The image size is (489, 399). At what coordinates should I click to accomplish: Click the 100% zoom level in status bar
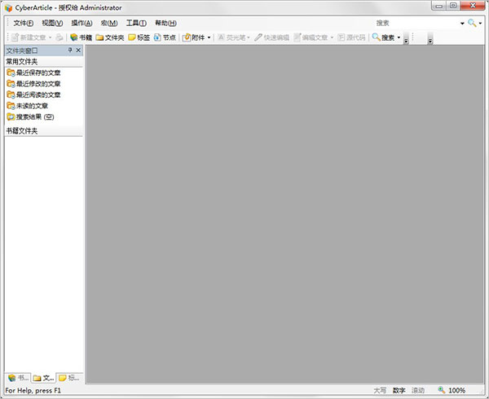(457, 390)
